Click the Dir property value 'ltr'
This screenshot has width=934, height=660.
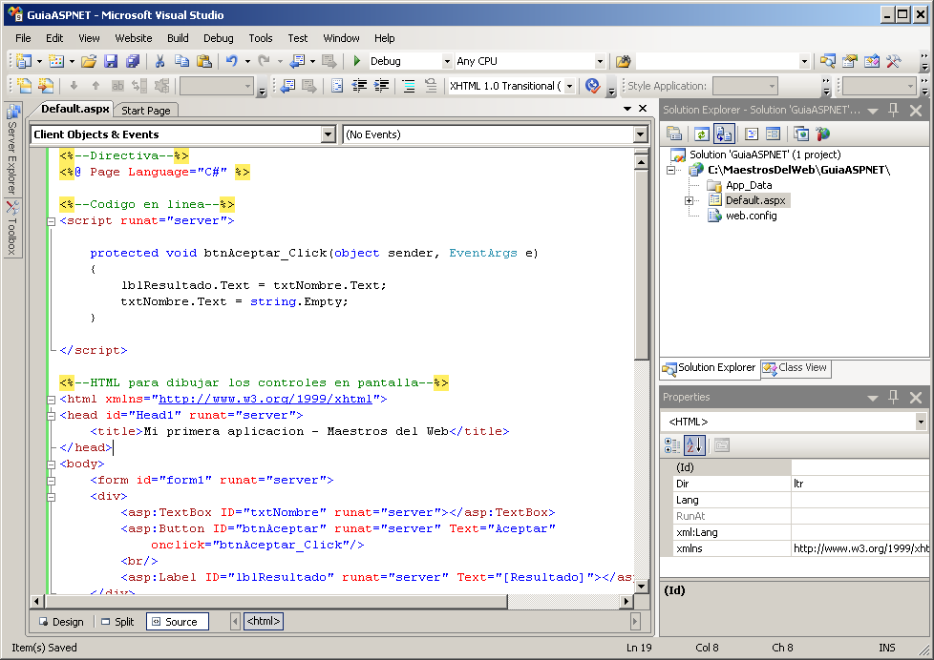point(860,484)
